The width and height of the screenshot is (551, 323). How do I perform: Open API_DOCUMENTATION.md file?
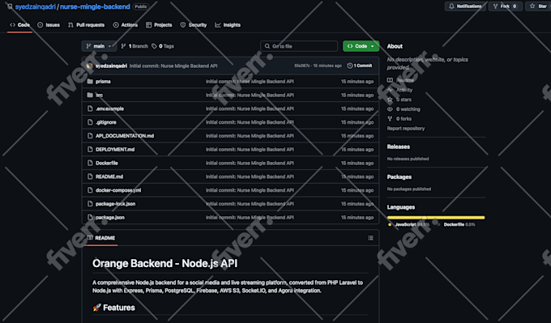(x=125, y=136)
